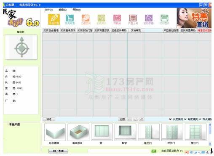Select the 窗 window thumbnail
Screen dimensions: 214x156
tap(102, 132)
